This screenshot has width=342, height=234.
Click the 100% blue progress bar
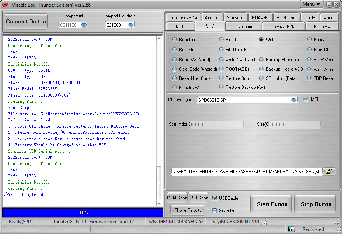click(82, 213)
